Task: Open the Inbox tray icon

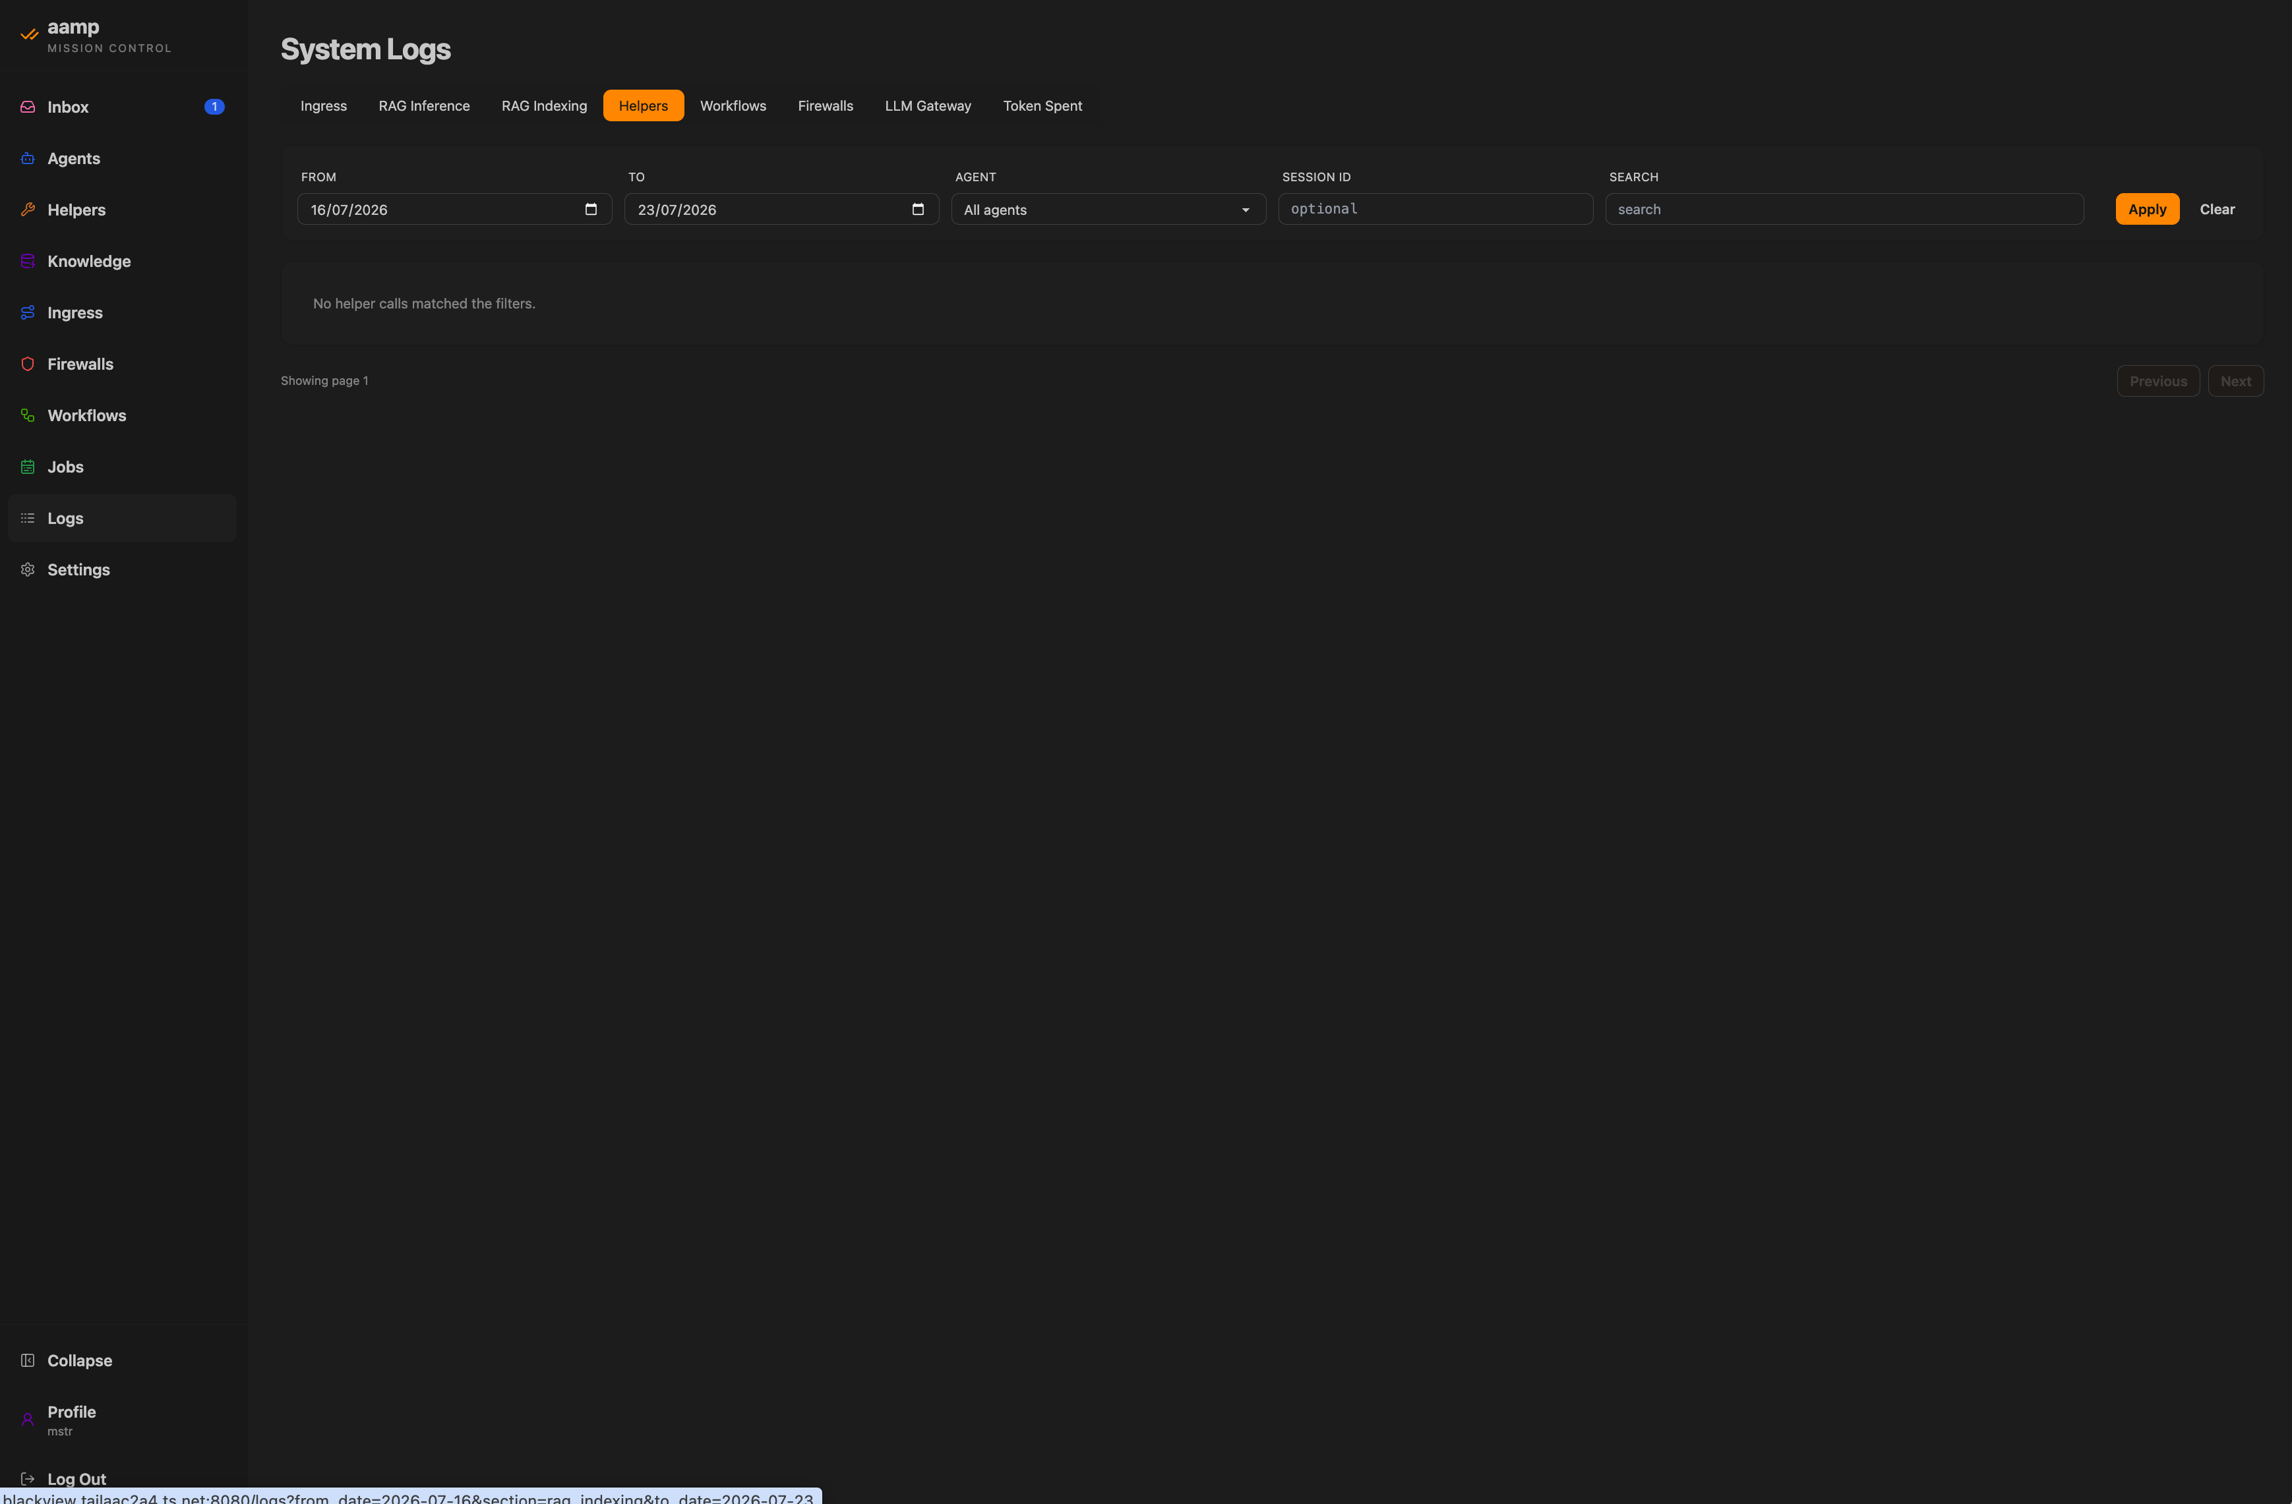Action: coord(28,107)
